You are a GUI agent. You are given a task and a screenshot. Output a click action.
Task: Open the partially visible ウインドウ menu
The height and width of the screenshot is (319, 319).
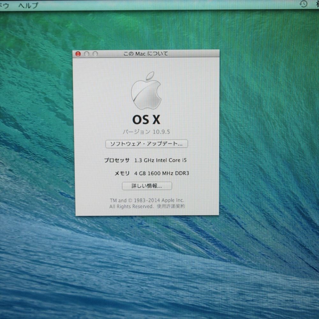tap(4, 5)
